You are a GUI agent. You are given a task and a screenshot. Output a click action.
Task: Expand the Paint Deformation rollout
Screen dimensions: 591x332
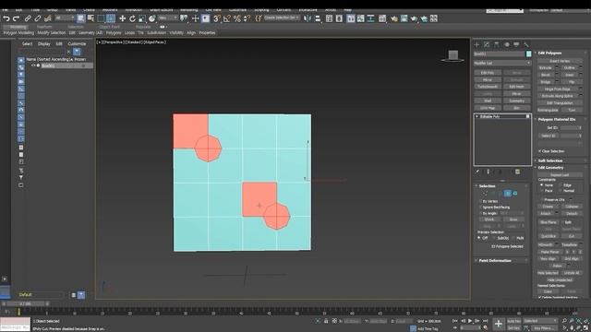pos(495,260)
